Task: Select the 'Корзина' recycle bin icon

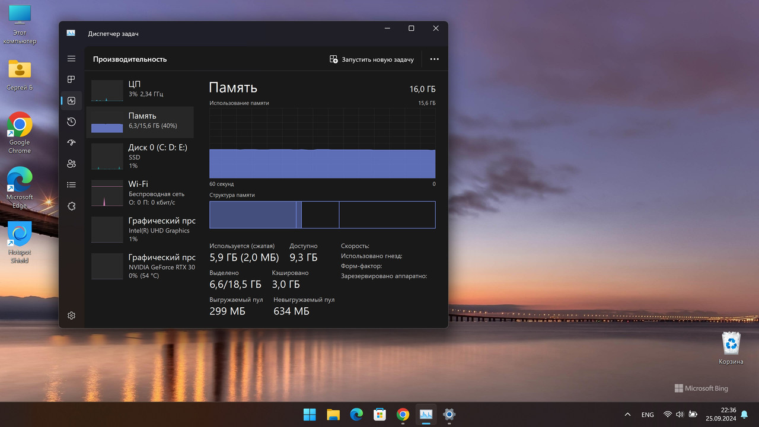Action: pos(731,348)
